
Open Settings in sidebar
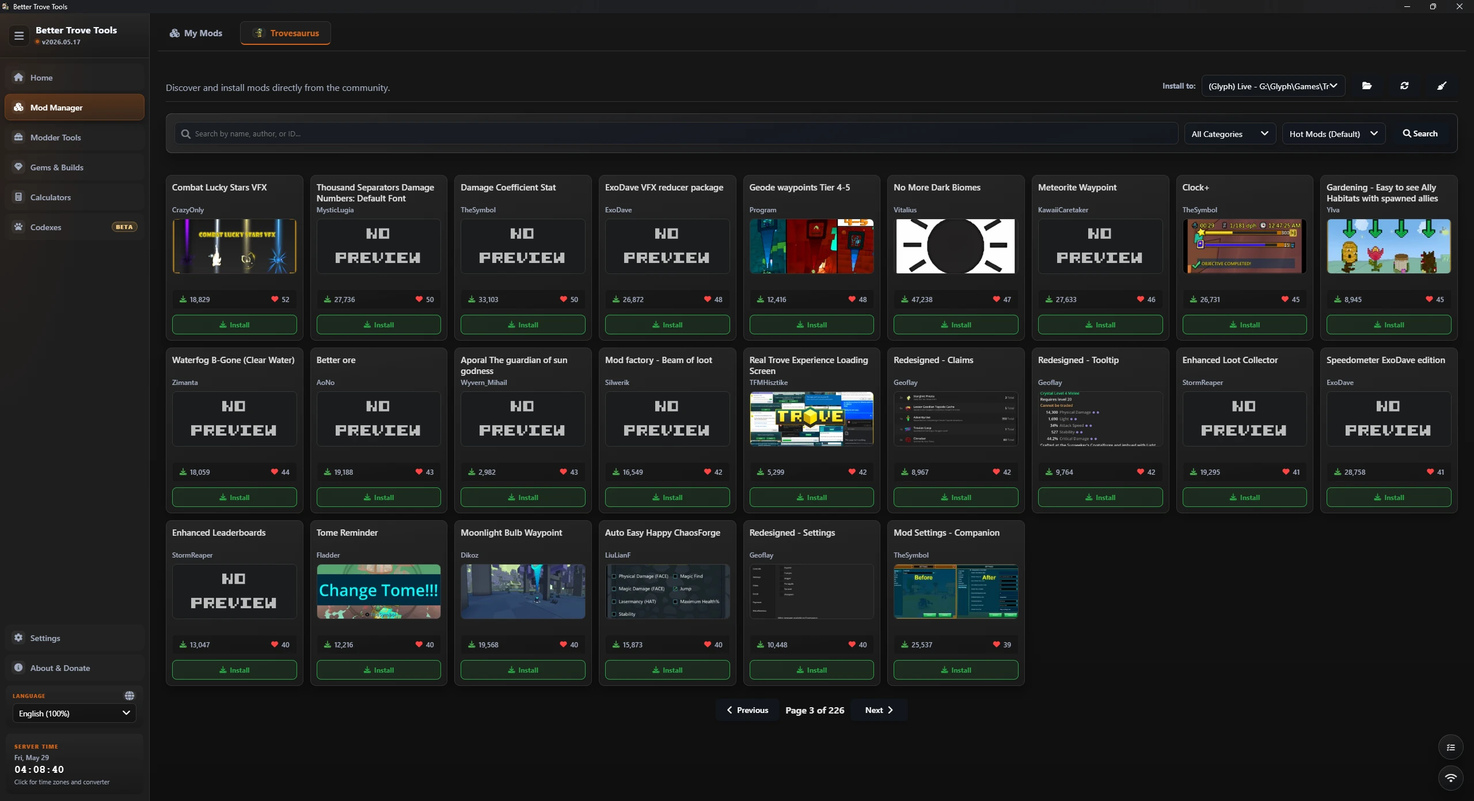tap(74, 638)
